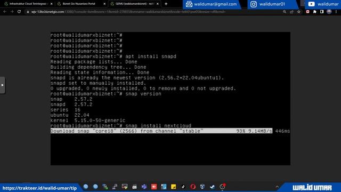Bookmark this page with the star icon
This screenshot has height=192, width=341.
[299, 12]
